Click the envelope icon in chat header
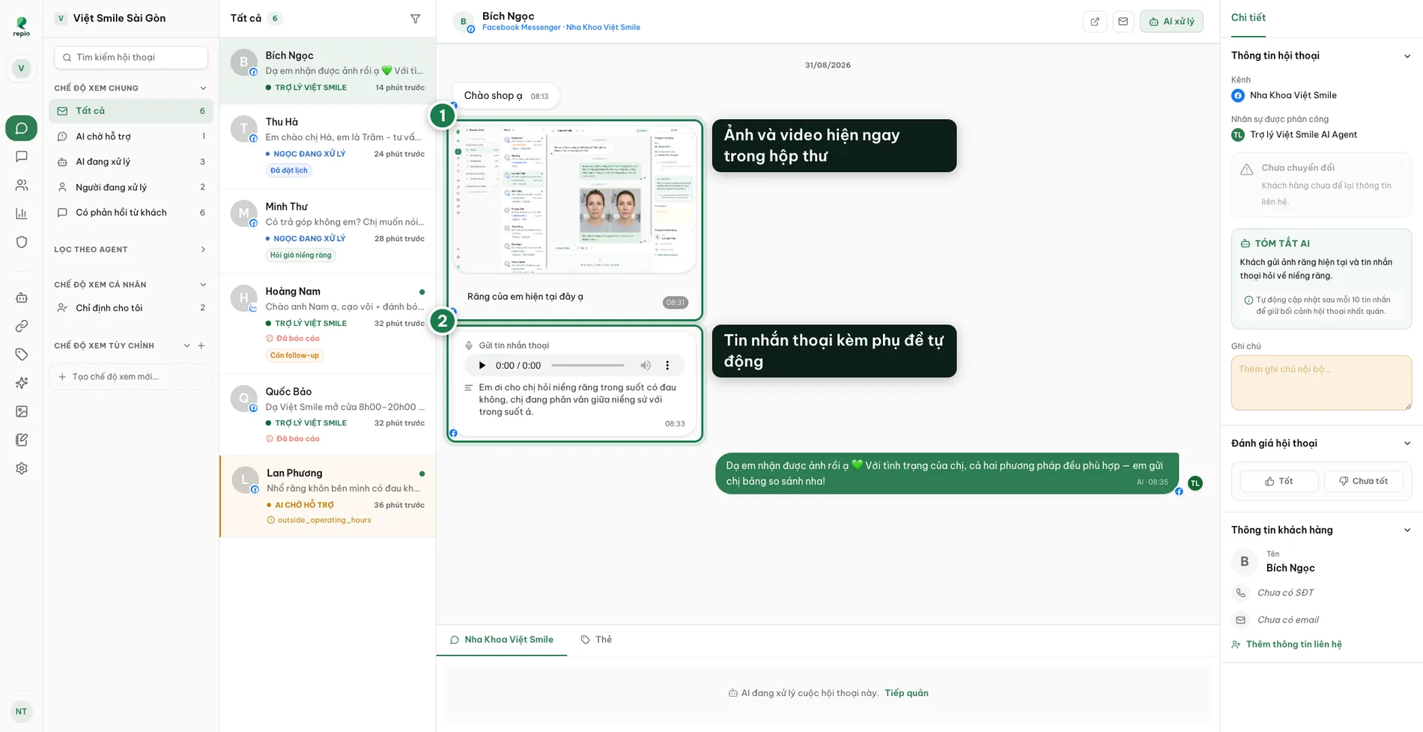The height and width of the screenshot is (732, 1423). coord(1123,21)
